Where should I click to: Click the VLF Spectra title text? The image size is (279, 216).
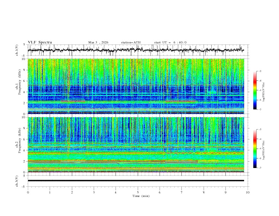click(x=40, y=42)
